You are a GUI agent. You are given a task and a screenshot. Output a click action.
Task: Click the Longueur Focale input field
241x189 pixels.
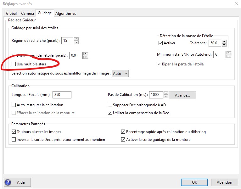pyautogui.click(x=62, y=95)
